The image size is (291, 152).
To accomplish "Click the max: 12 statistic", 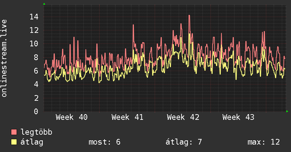I will [263, 142].
